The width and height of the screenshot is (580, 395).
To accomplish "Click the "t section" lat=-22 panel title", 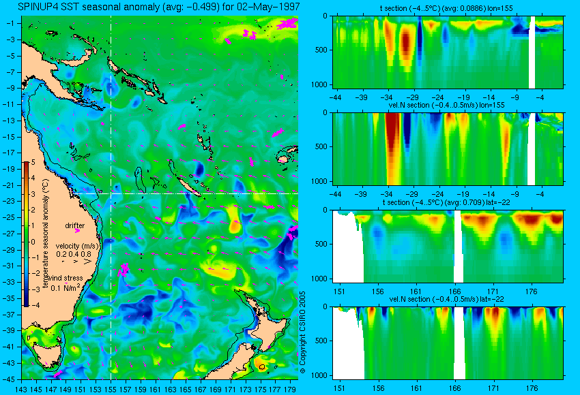I will point(446,202).
